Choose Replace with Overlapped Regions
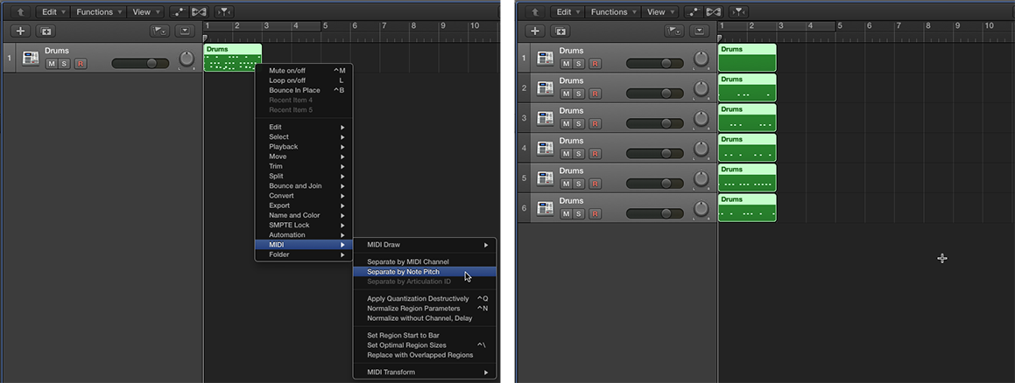Viewport: 1015px width, 383px height. point(425,355)
